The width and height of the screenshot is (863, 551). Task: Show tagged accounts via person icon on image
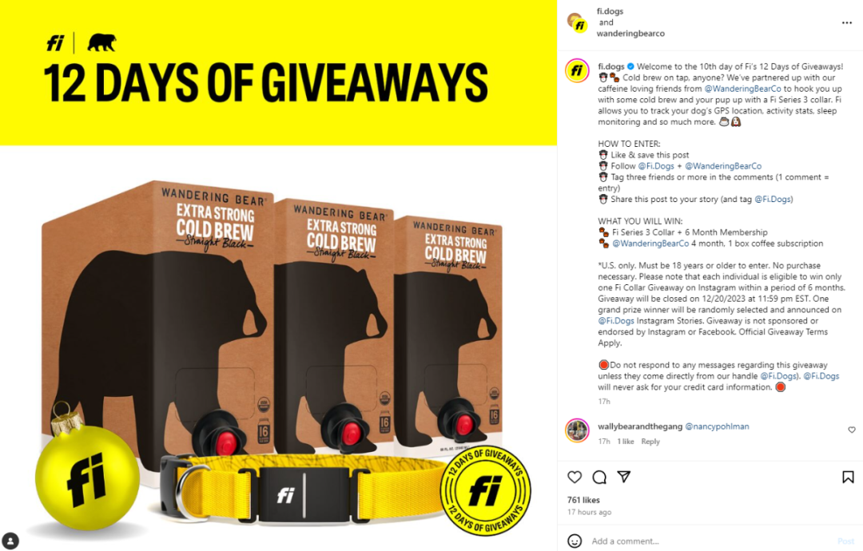(10, 541)
